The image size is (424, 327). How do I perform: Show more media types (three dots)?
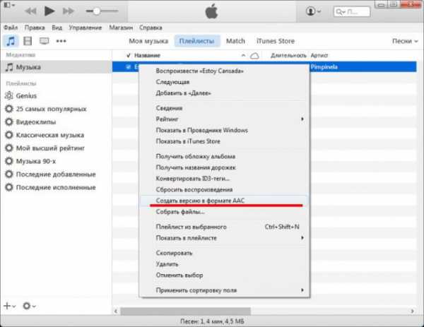point(61,41)
